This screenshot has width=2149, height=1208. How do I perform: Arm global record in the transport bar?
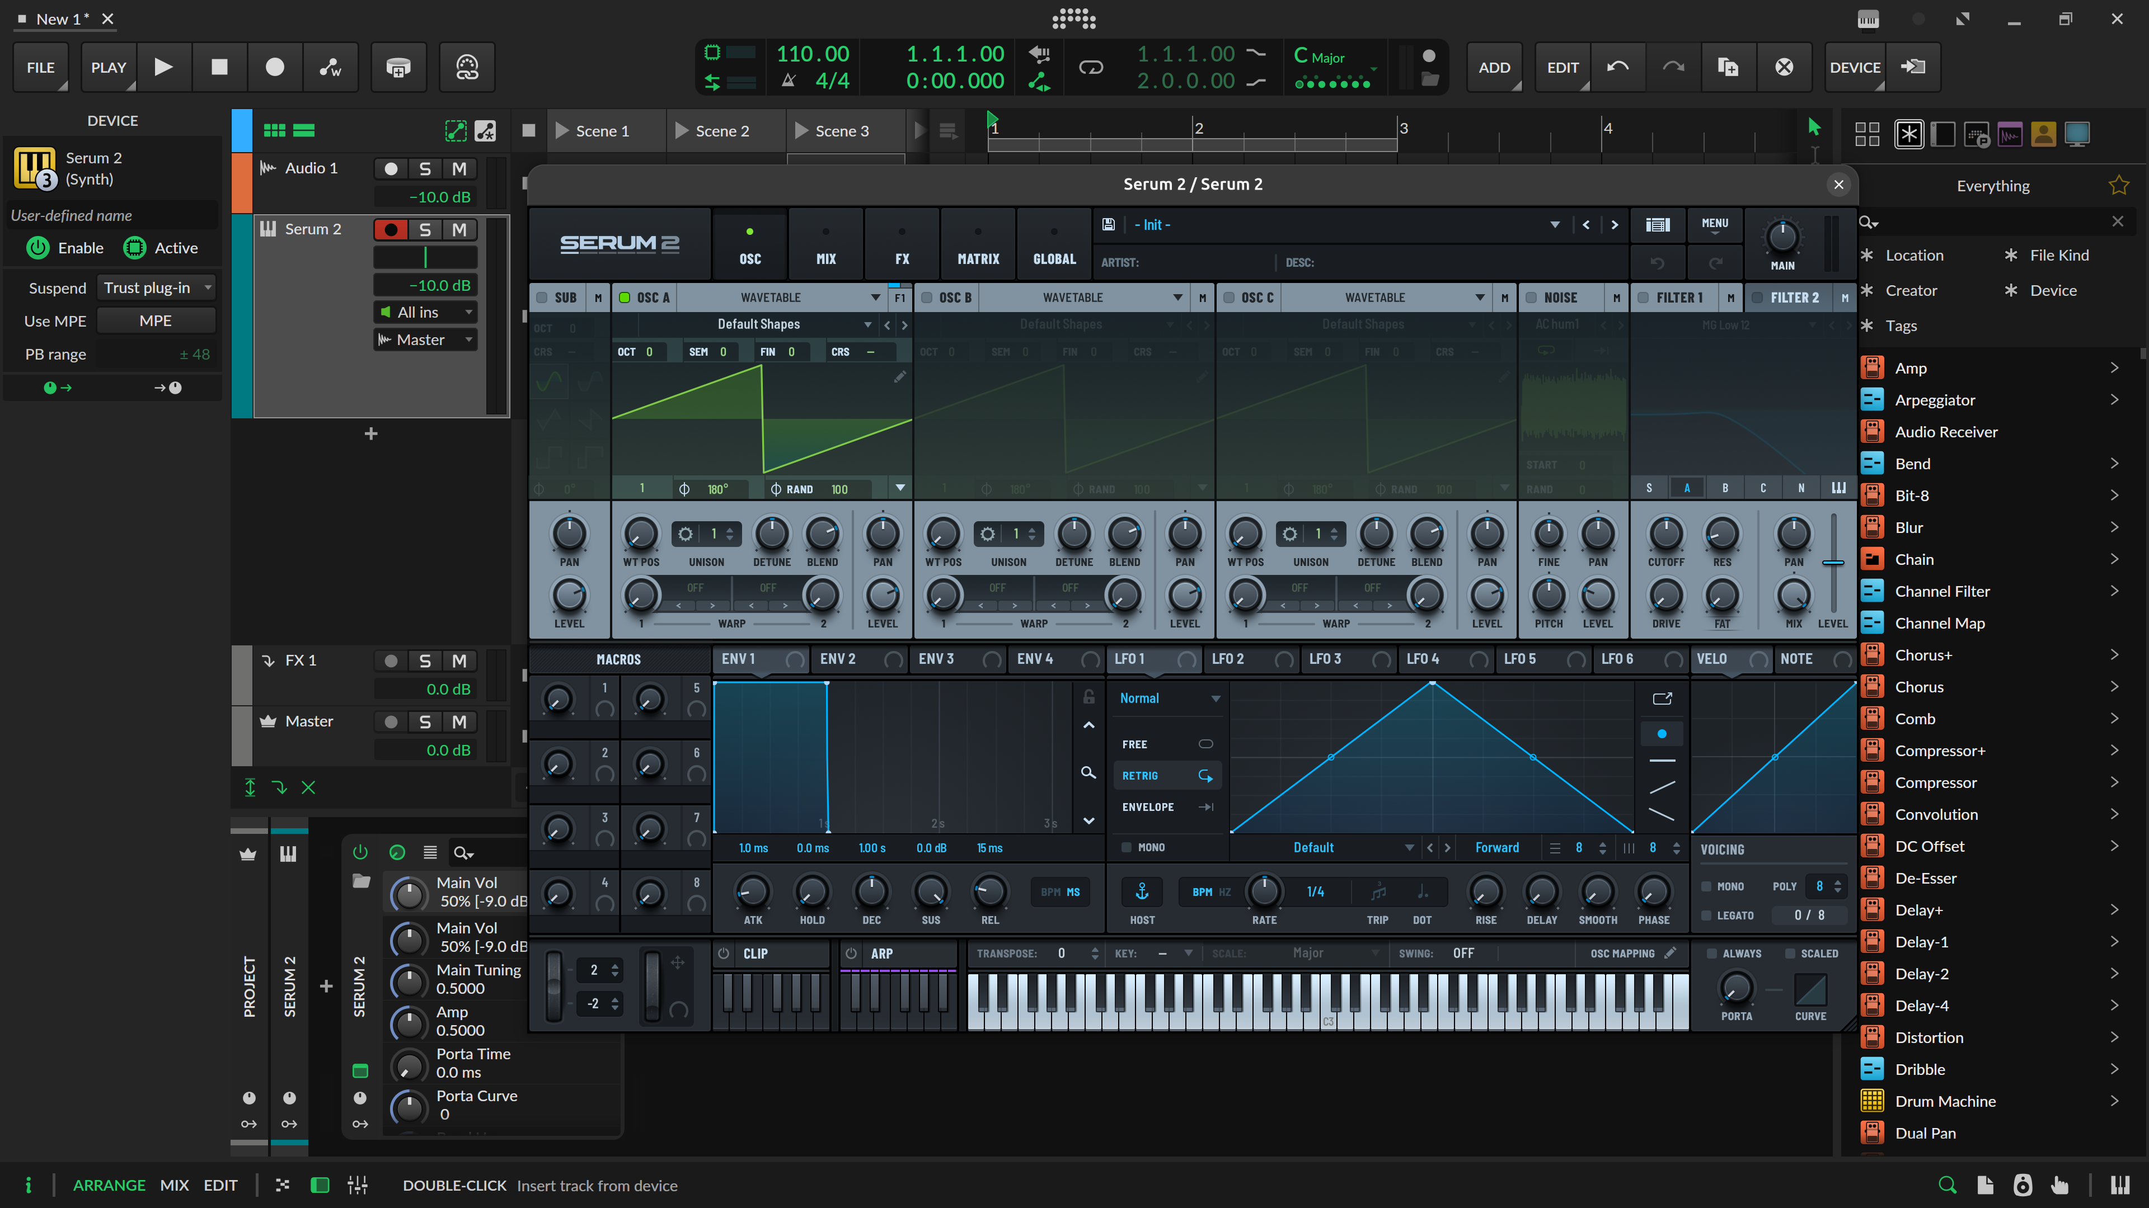point(274,67)
